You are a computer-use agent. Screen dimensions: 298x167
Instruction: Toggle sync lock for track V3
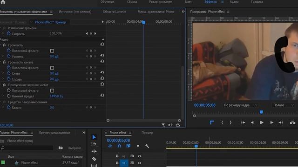[132, 156]
